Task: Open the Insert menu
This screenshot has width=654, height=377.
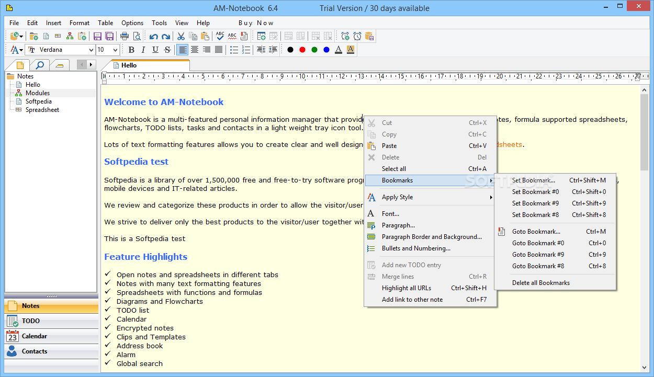Action: coord(54,23)
